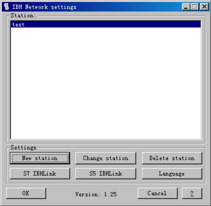Click empty area of the Station list
Image resolution: width=211 pixels, height=206 pixels.
pos(106,83)
